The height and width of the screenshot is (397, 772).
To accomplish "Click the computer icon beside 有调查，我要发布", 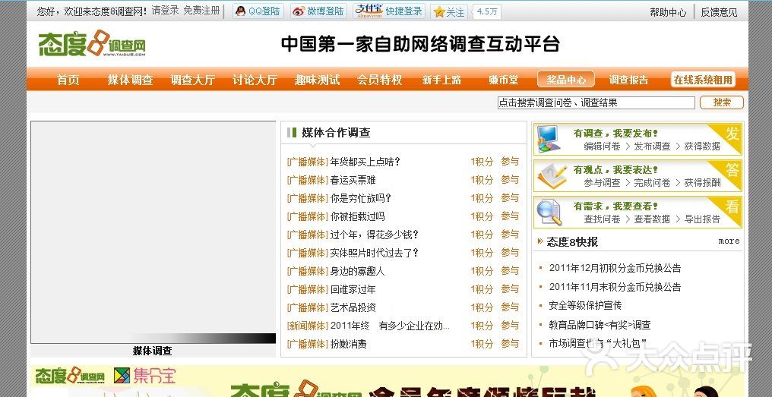I will [552, 139].
